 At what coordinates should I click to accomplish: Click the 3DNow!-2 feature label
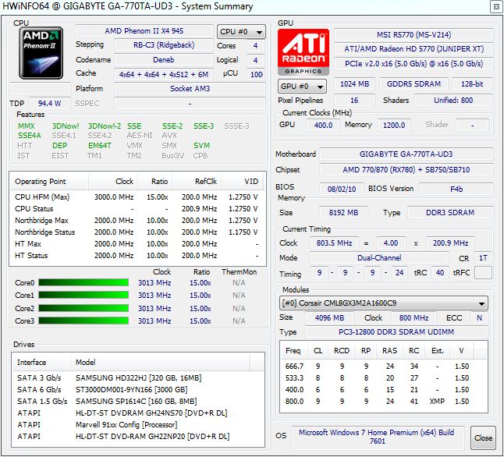(105, 126)
